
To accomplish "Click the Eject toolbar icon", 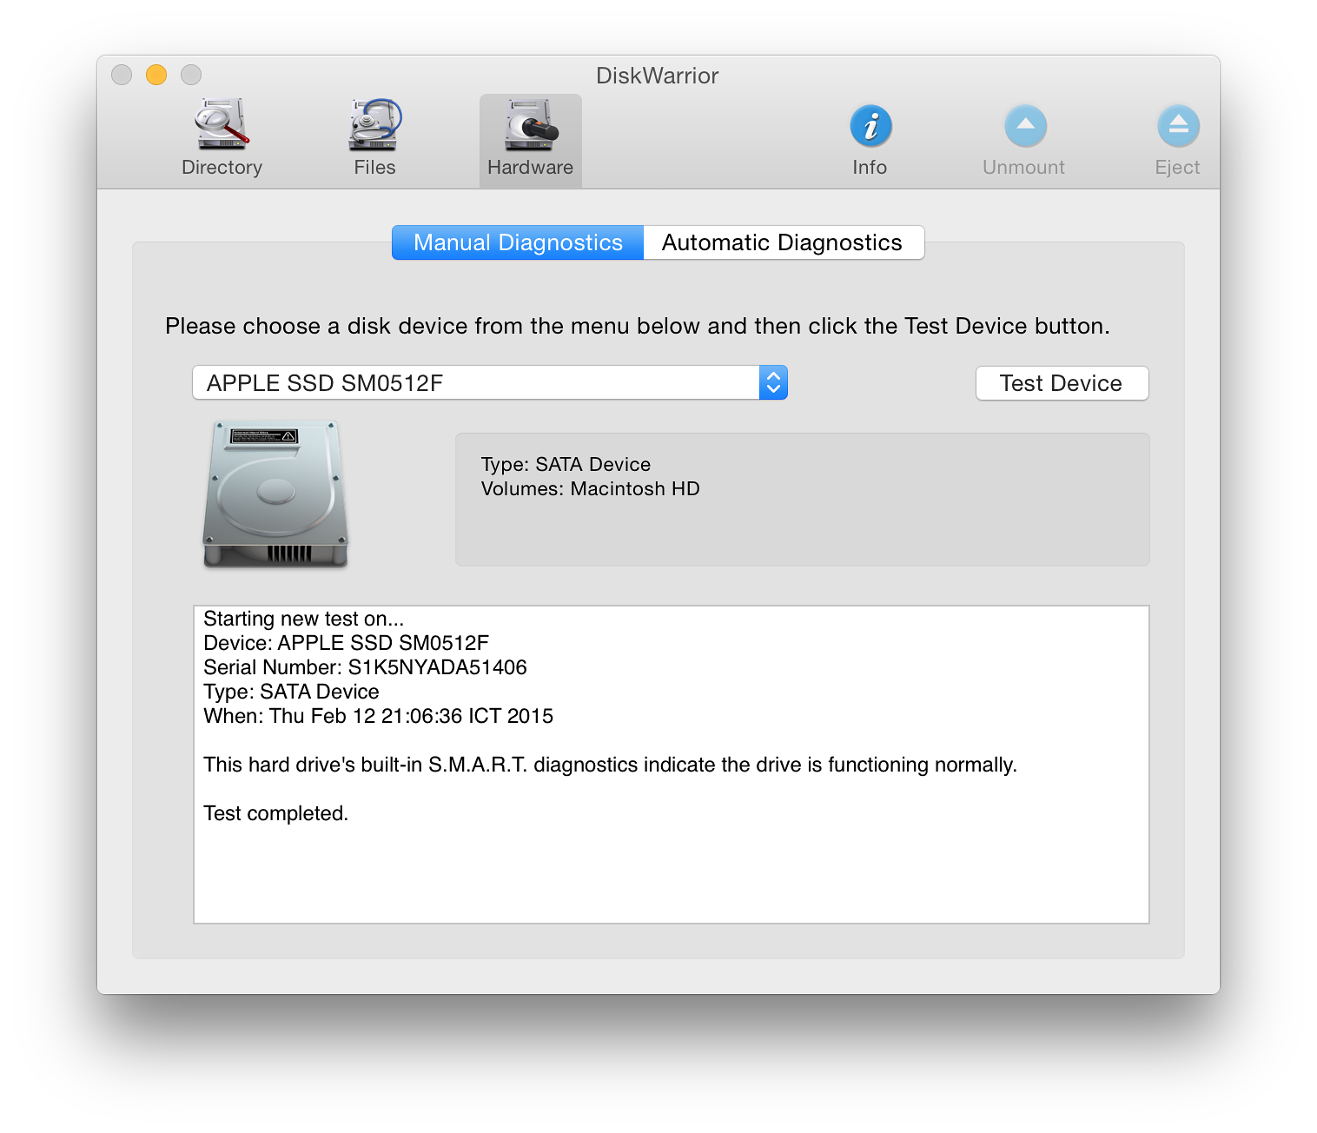I will click(x=1177, y=139).
